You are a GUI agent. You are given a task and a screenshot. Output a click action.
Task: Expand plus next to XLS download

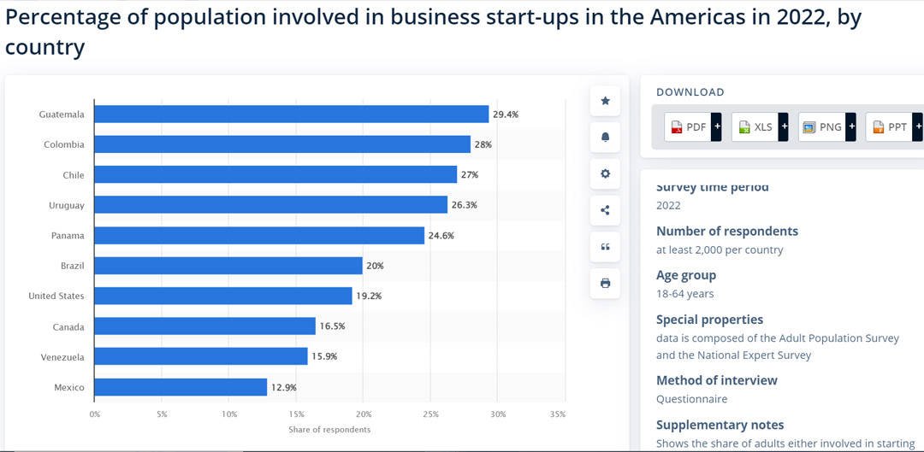(x=783, y=126)
